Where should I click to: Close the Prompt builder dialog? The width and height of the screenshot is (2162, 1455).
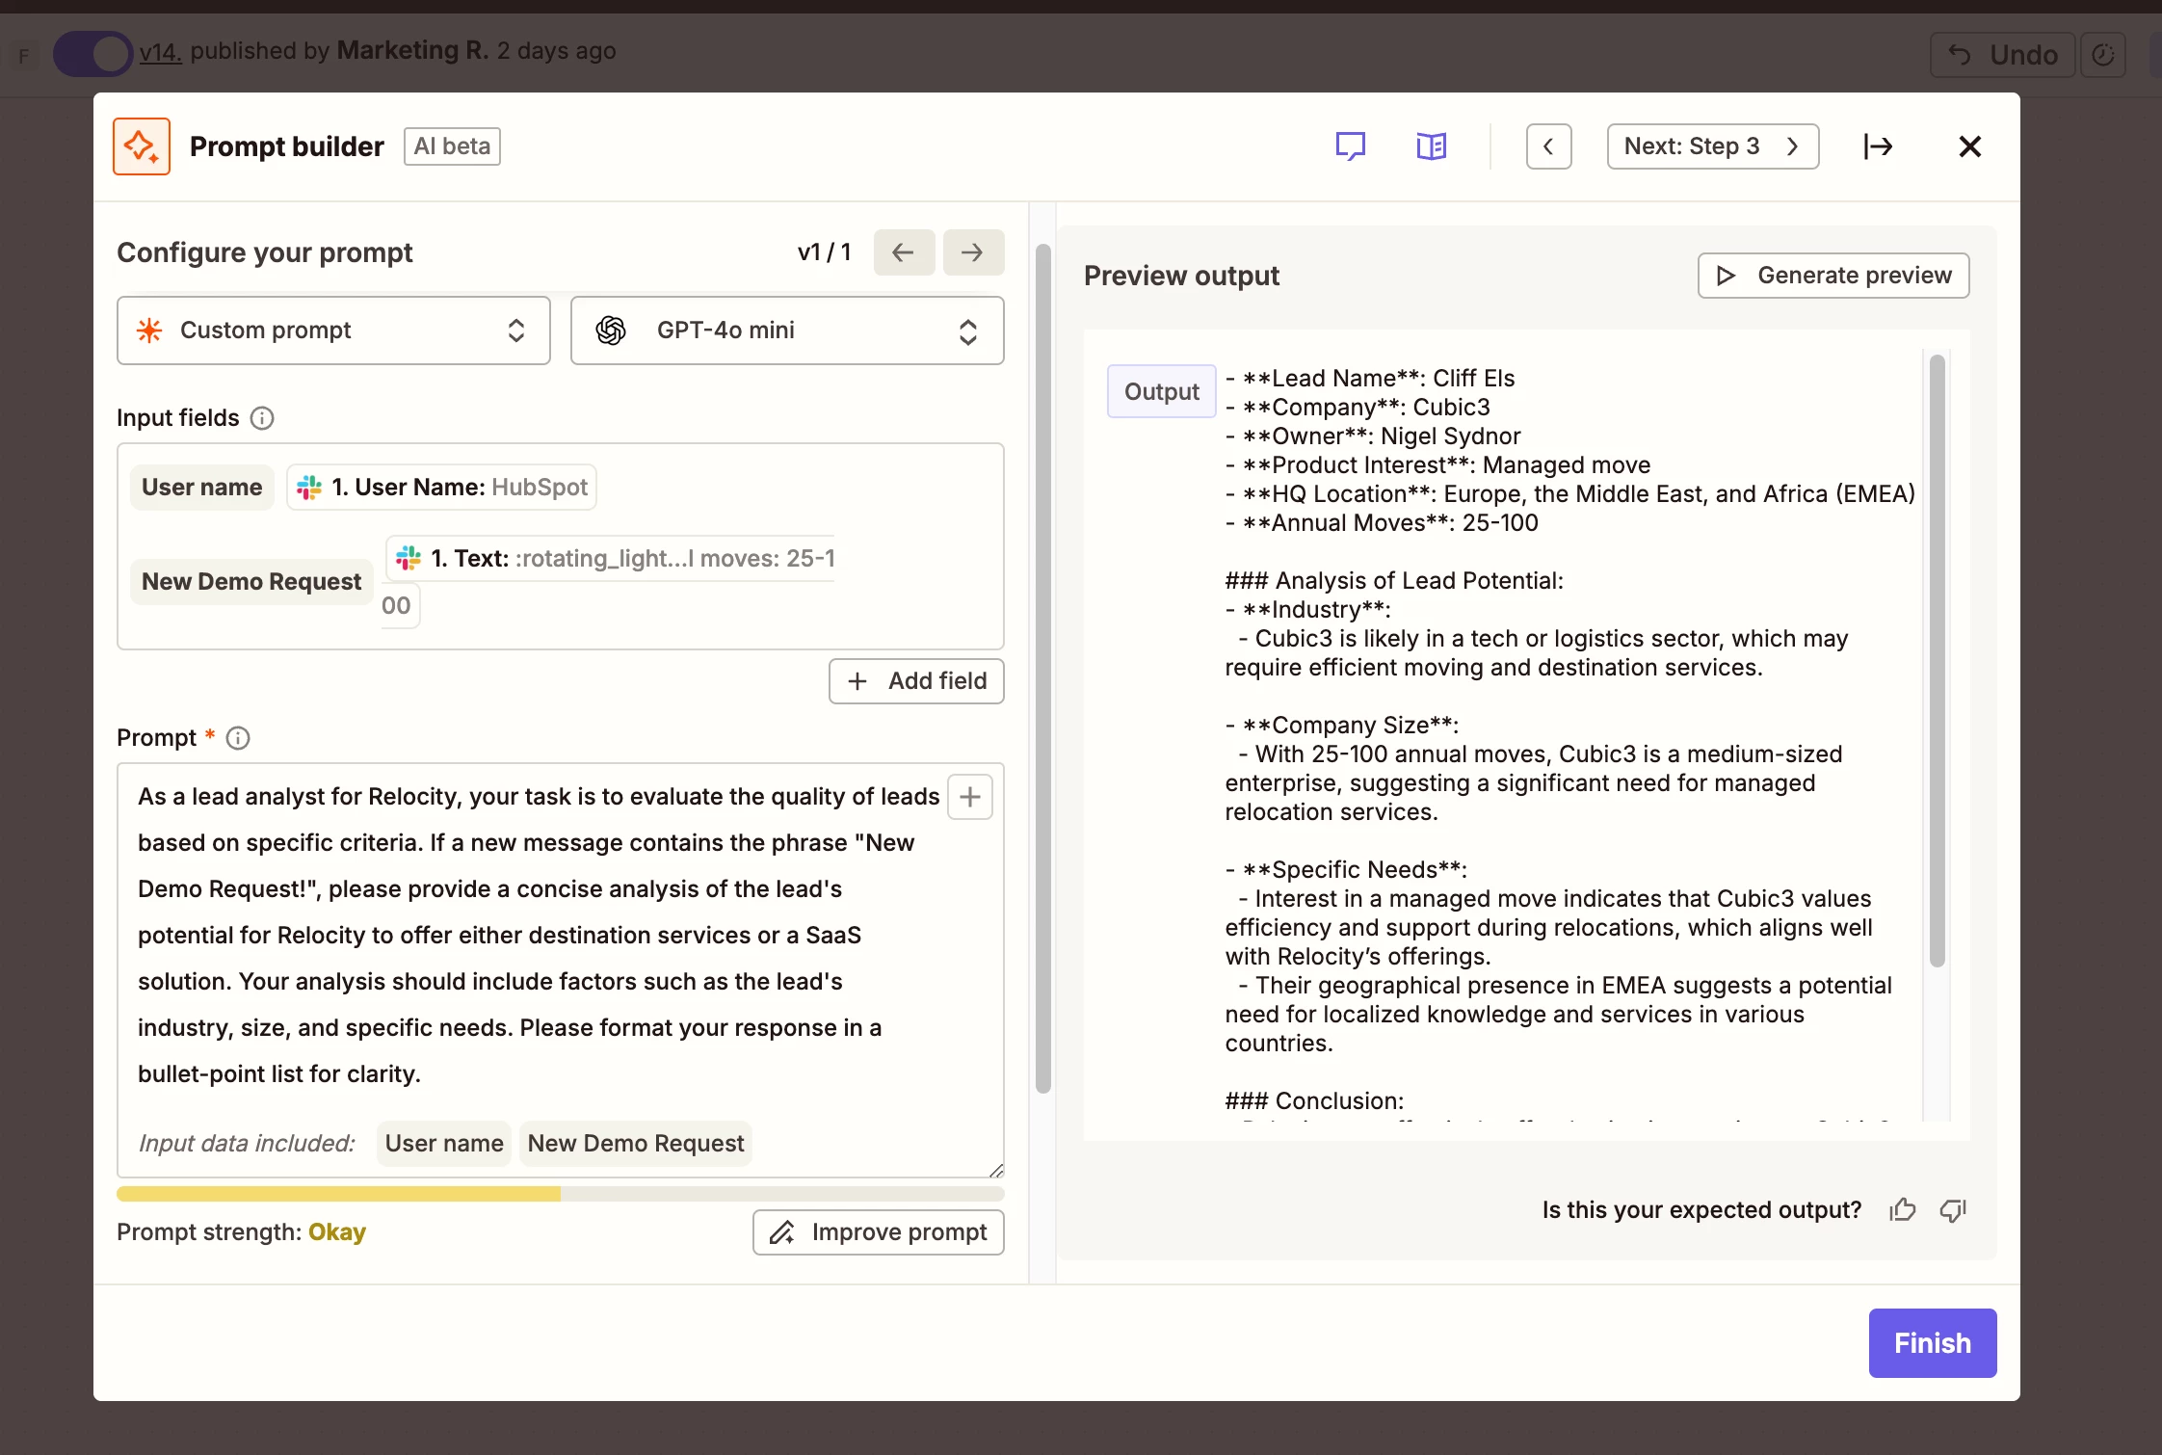pos(1970,146)
